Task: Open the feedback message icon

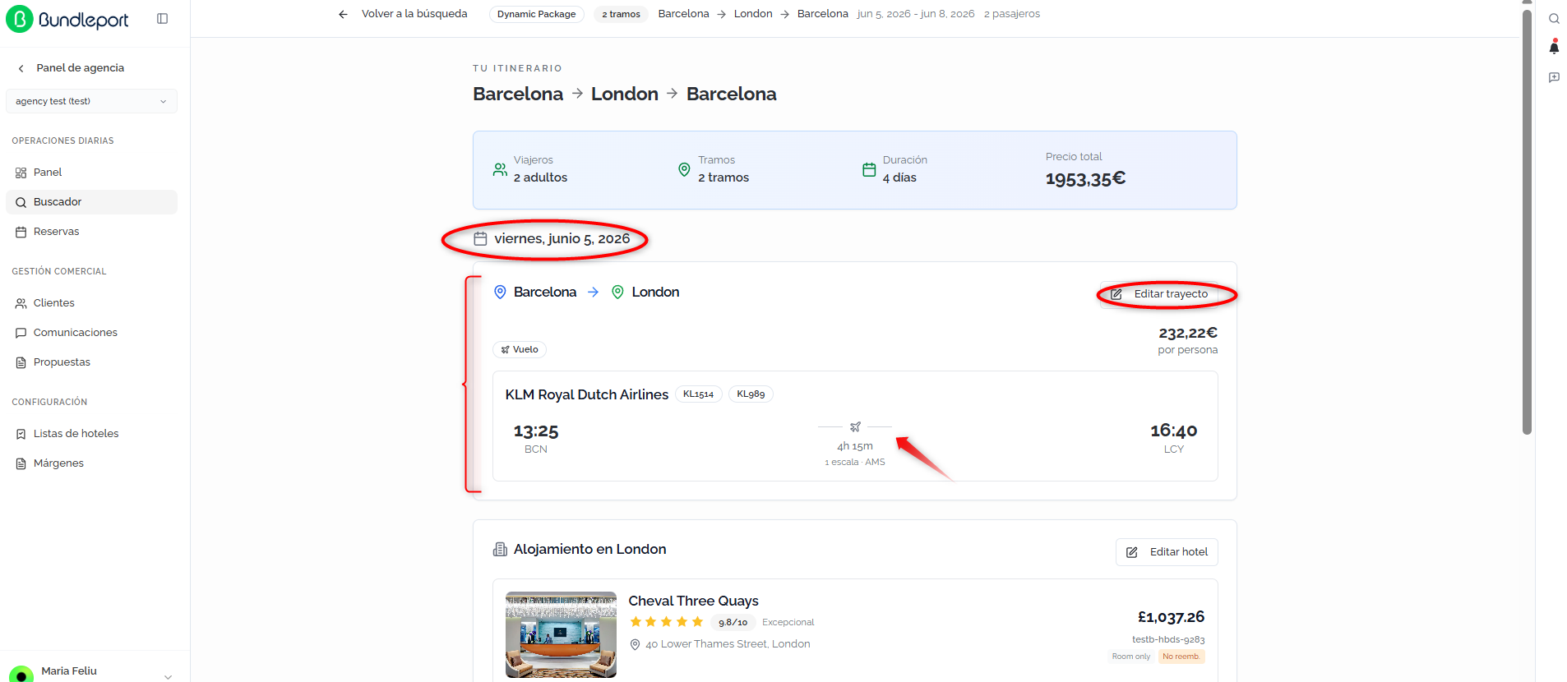Action: point(1554,77)
